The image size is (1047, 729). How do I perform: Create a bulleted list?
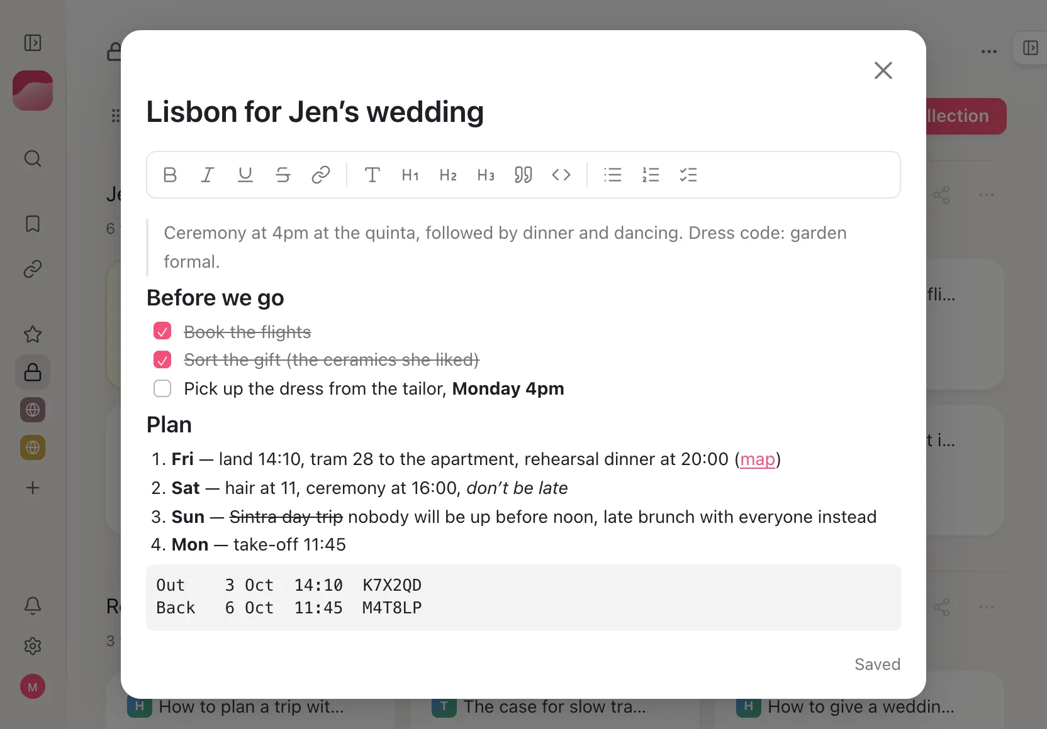613,175
